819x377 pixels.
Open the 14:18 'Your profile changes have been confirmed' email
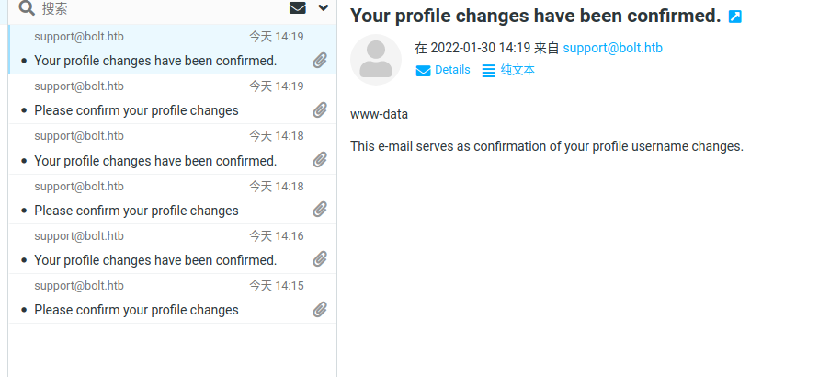click(155, 161)
